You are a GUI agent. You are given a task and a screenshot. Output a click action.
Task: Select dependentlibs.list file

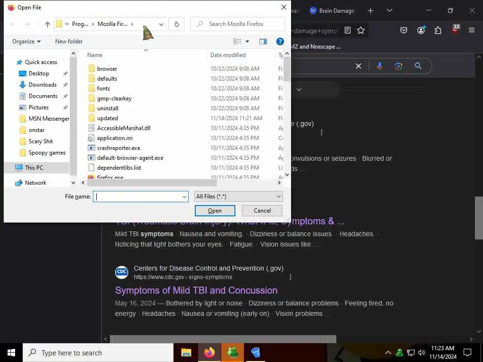click(119, 168)
